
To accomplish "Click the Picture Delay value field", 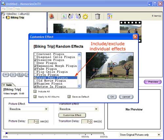I will (32, 121).
